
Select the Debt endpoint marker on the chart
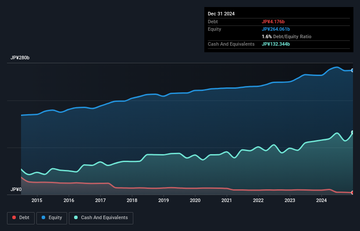click(353, 193)
